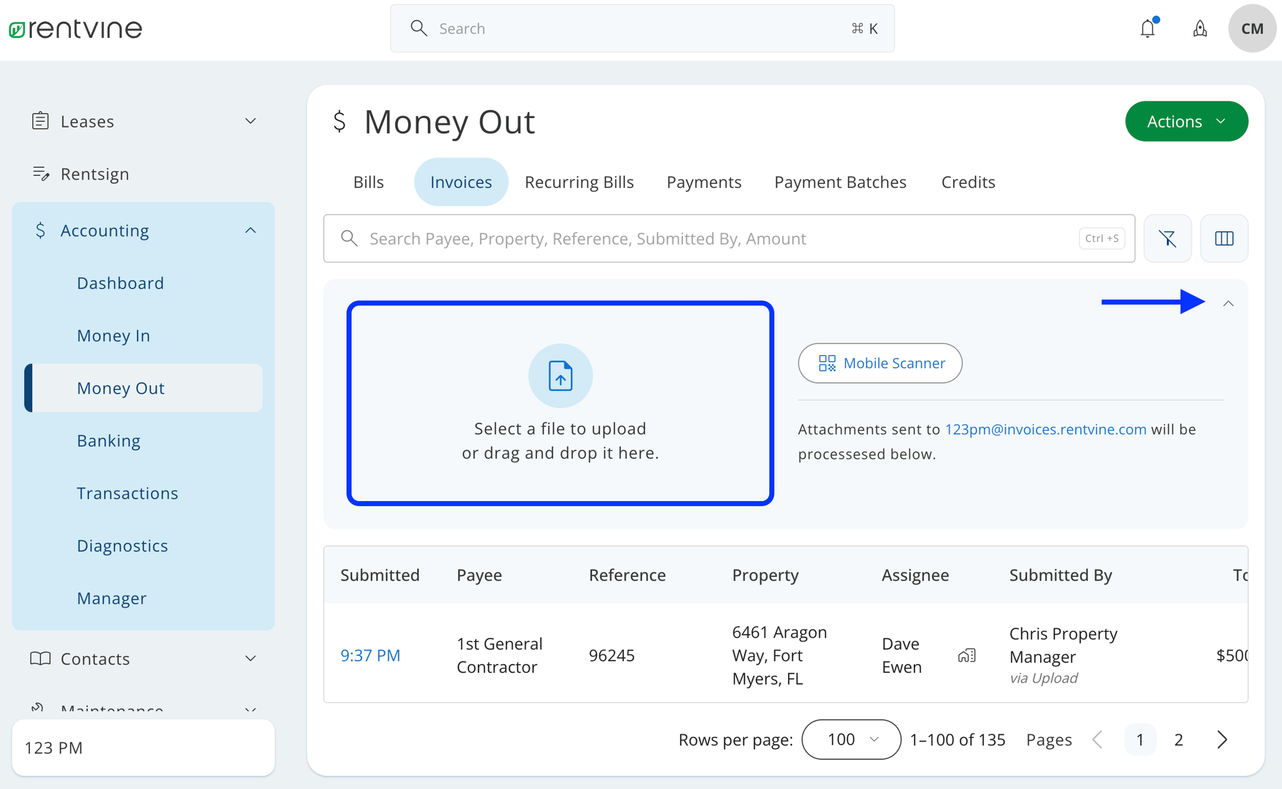Screen dimensions: 1282x789
Task: Click the file upload icon
Action: (560, 376)
